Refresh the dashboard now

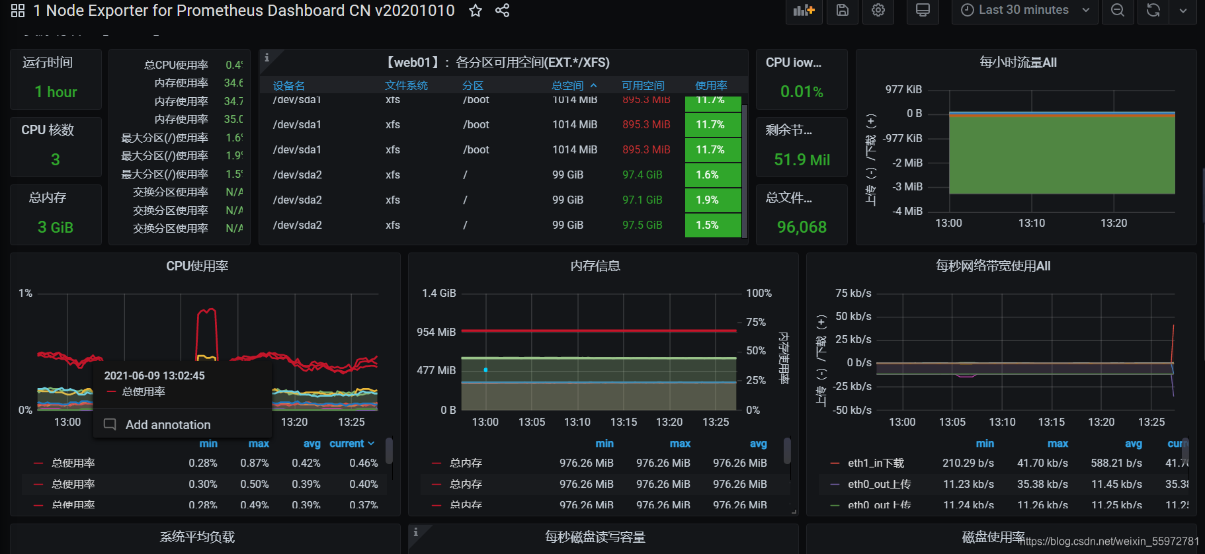pos(1153,11)
